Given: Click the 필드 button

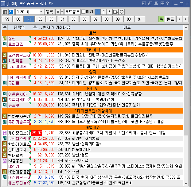Looking at the screenshot, I should pos(170,19).
